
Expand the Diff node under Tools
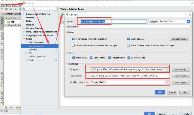(x=27, y=53)
